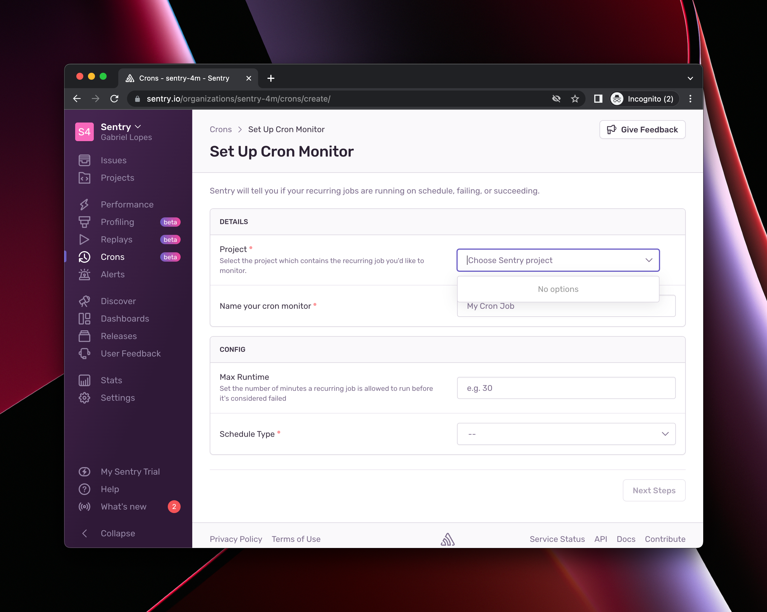Open the Choose Sentry project dropdown
767x612 pixels.
(x=558, y=260)
